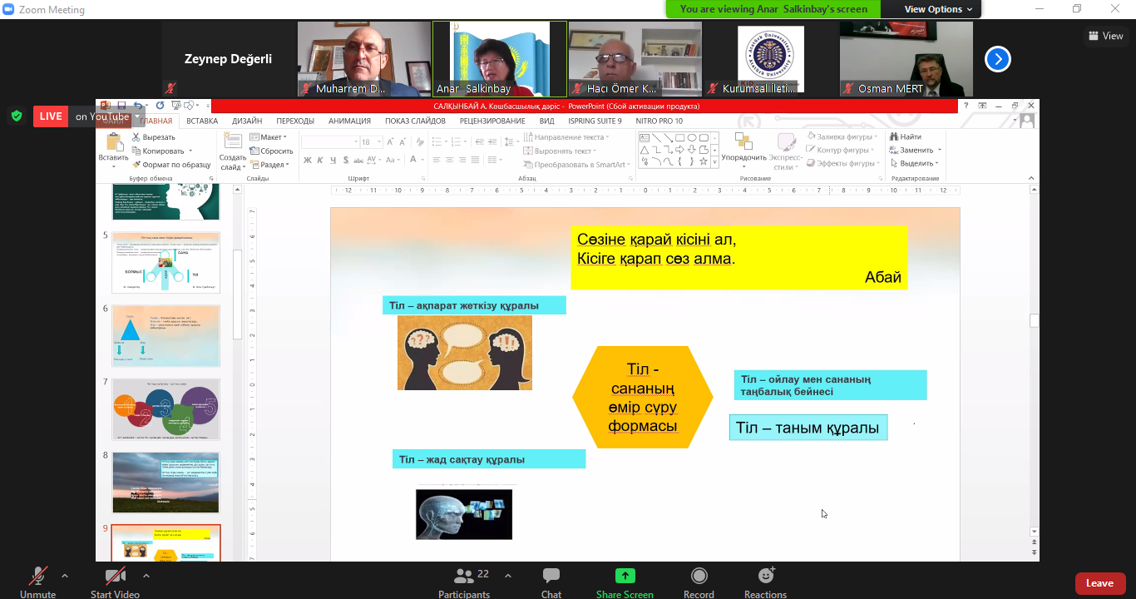Switch to the АНИМАЦИЯ ribbon tab
1136x599 pixels.
tap(349, 121)
